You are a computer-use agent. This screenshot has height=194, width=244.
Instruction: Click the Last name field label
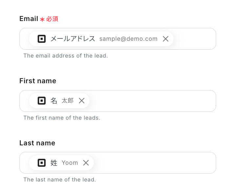click(x=37, y=143)
